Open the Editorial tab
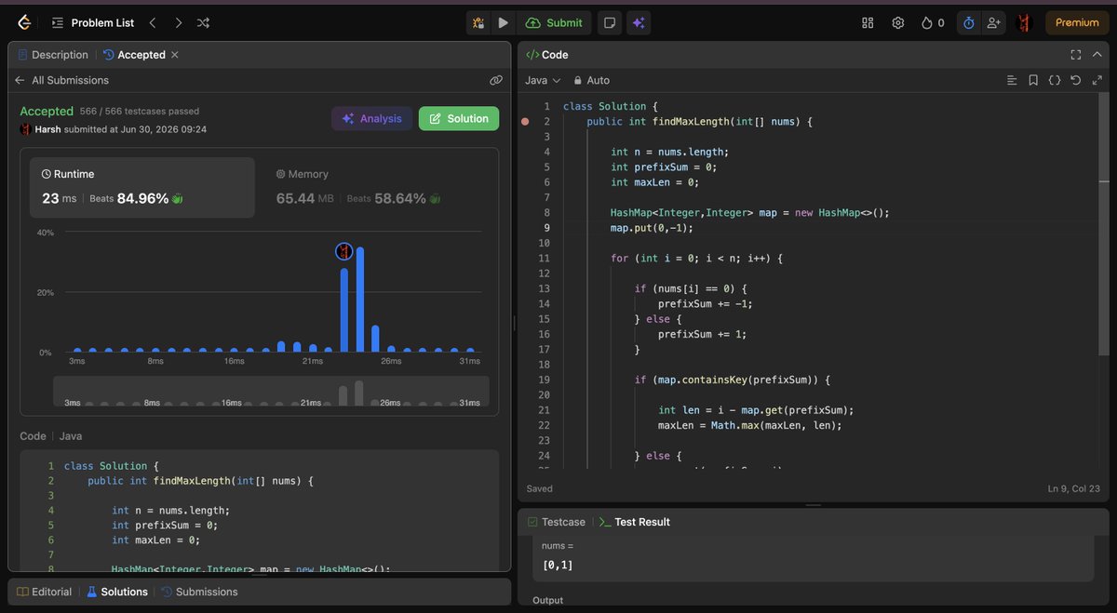 click(x=44, y=592)
